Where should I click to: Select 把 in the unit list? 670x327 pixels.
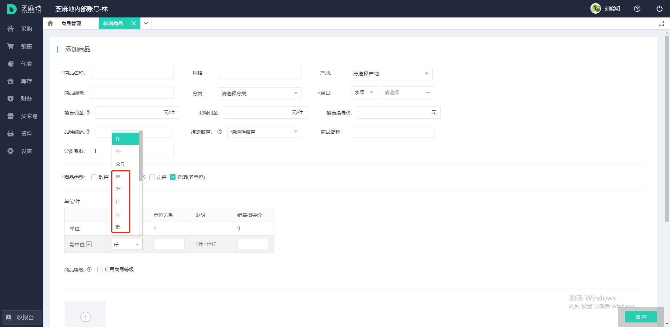[x=125, y=227]
